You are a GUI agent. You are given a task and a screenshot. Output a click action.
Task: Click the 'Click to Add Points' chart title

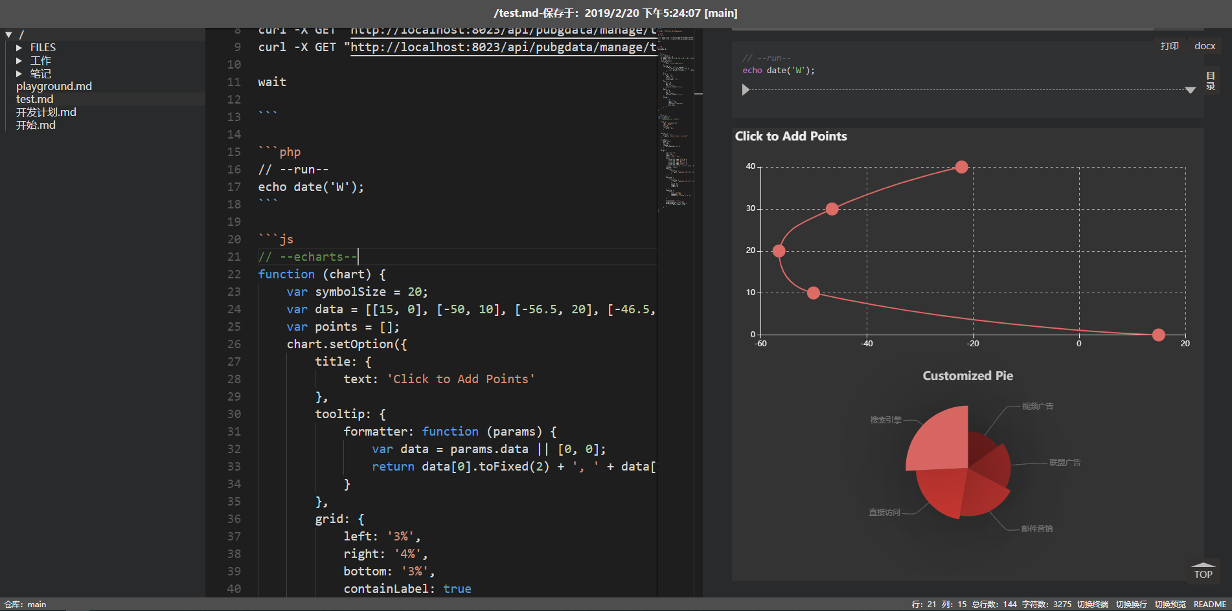(x=791, y=137)
